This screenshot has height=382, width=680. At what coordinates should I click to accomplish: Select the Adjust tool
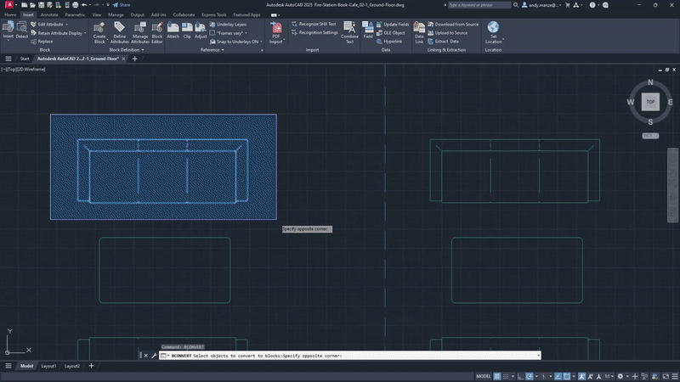coord(201,31)
